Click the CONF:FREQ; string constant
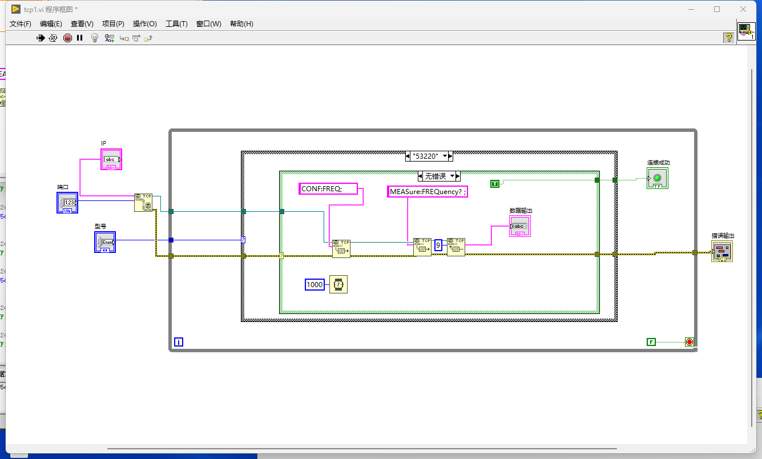The height and width of the screenshot is (459, 762). [328, 189]
